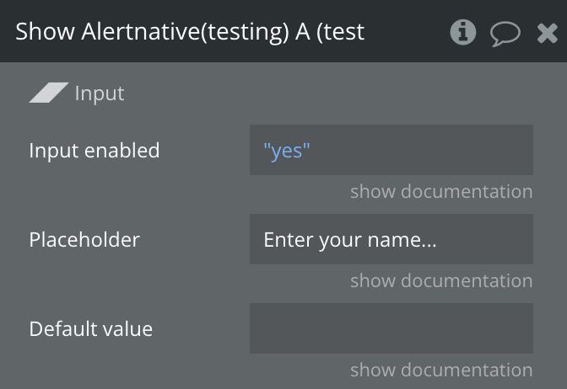Click the empty Default value field
Image resolution: width=567 pixels, height=389 pixels.
[x=391, y=328]
